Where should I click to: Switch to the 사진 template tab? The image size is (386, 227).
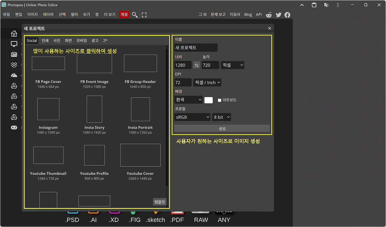57,41
